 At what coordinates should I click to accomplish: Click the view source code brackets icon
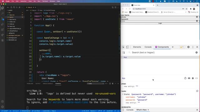[197, 78]
